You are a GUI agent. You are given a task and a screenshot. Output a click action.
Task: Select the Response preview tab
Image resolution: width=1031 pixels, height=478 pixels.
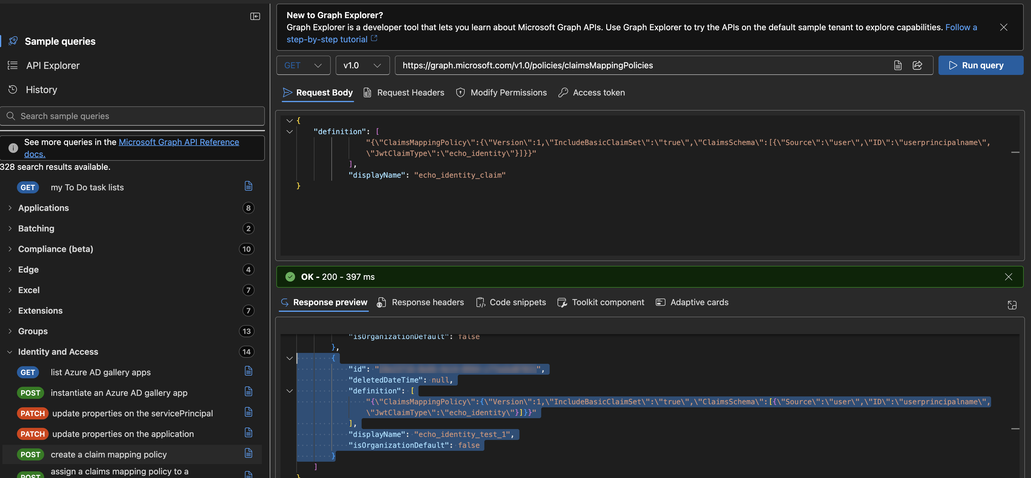pyautogui.click(x=324, y=302)
